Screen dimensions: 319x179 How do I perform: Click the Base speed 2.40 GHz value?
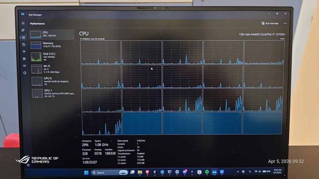[x=141, y=141]
